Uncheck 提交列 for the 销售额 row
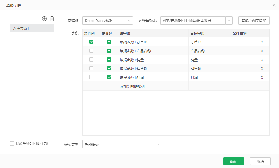The image size is (279, 168). point(109,69)
